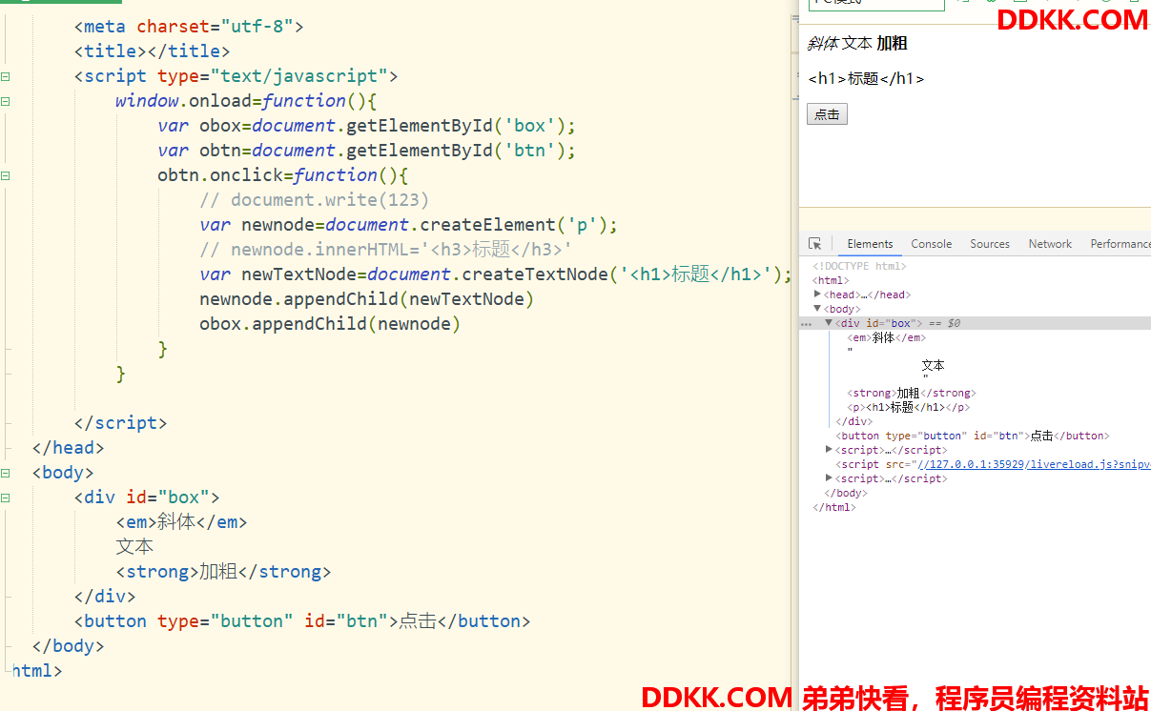
Task: Expand the first collapsed script node
Action: click(x=830, y=450)
